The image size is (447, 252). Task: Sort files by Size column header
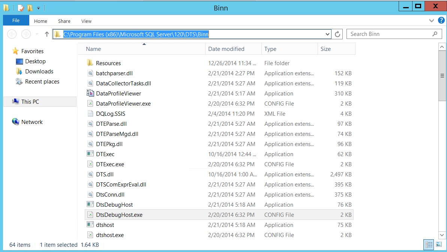[325, 49]
